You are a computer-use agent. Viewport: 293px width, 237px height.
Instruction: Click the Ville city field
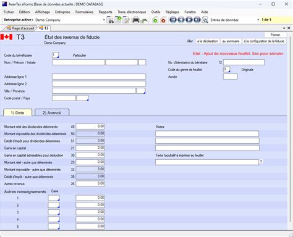(x=94, y=91)
